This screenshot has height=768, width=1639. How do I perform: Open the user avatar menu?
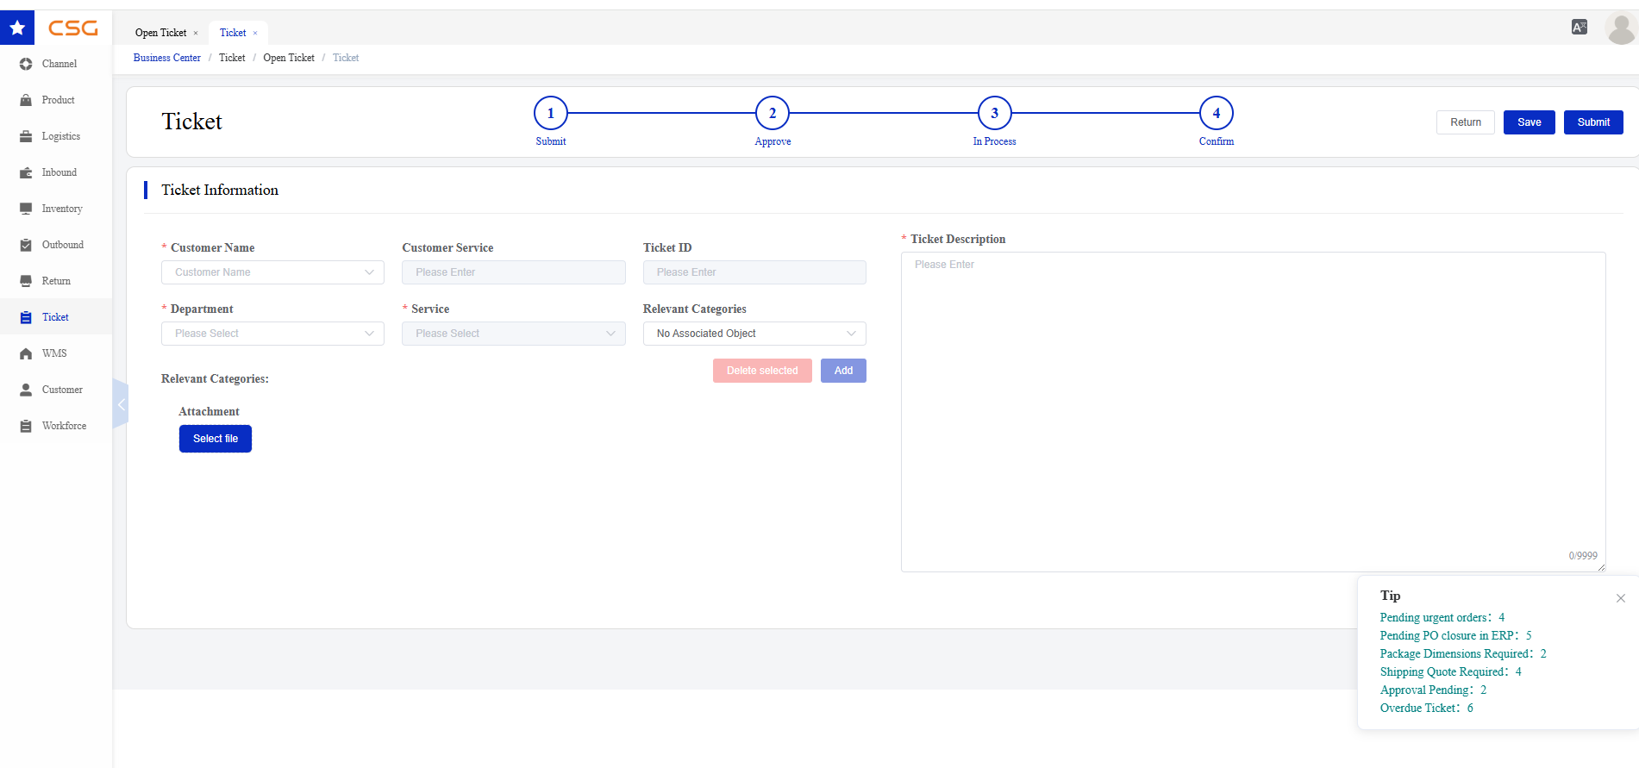pos(1620,28)
